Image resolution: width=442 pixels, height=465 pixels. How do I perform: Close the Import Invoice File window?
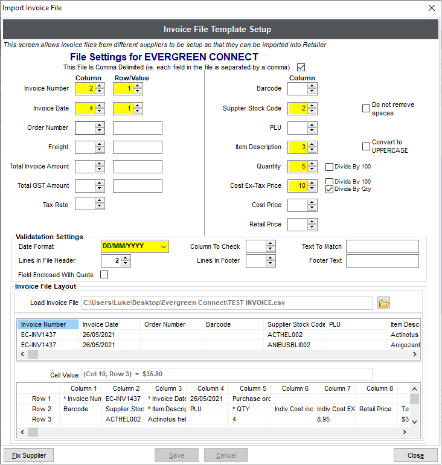pyautogui.click(x=432, y=8)
